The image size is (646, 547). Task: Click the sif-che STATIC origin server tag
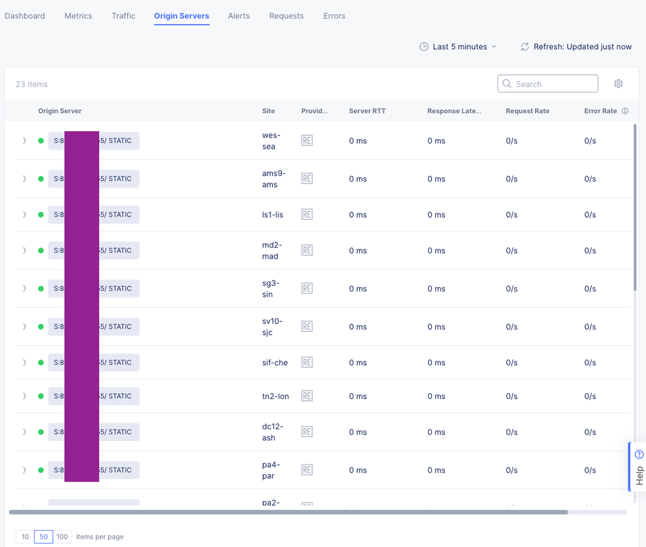pos(119,363)
